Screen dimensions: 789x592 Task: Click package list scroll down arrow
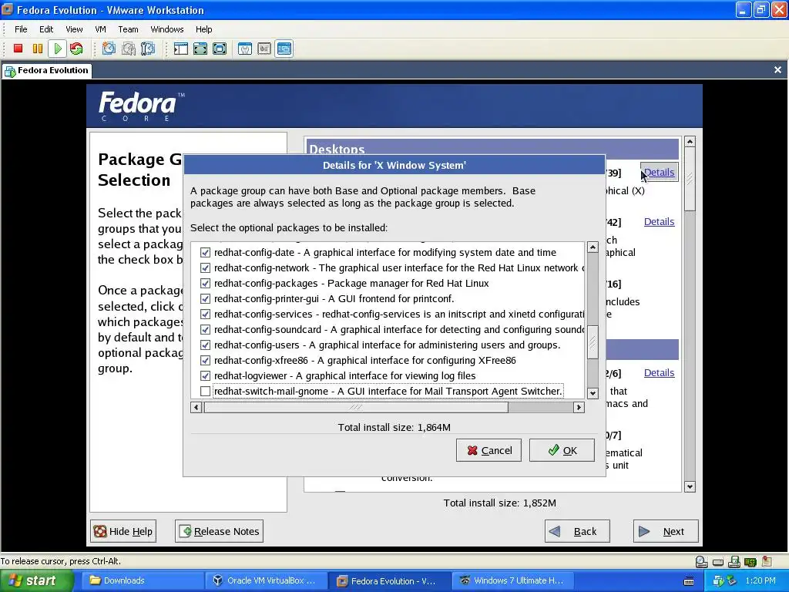click(x=593, y=393)
